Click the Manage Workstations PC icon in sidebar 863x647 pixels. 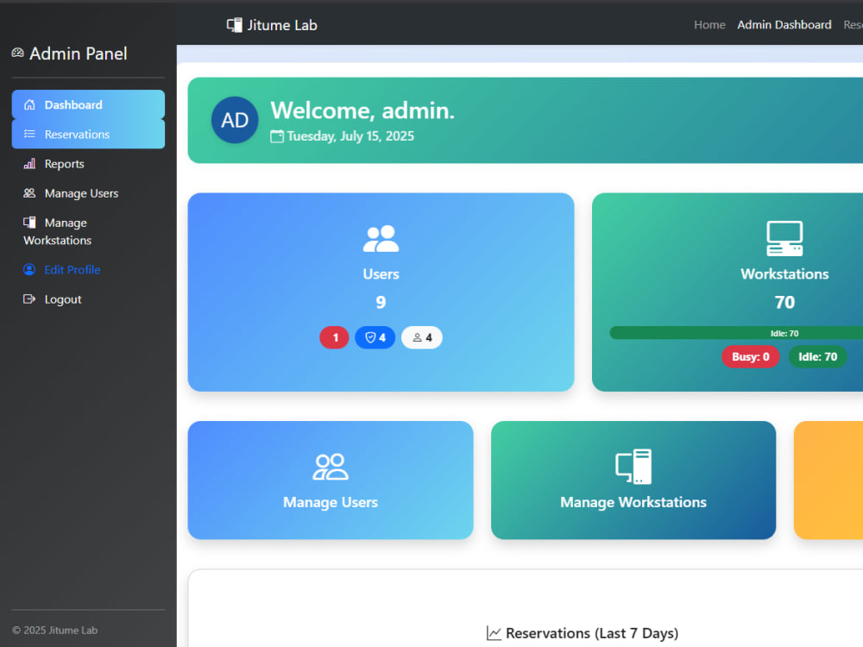[29, 223]
